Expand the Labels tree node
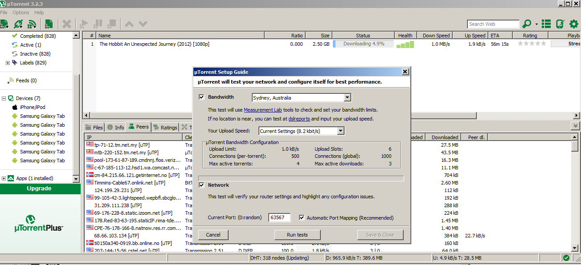 [8, 63]
